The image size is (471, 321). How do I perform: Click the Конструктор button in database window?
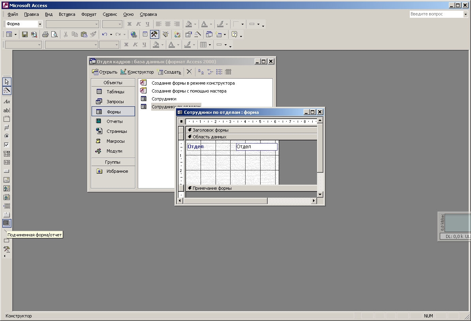pos(137,72)
